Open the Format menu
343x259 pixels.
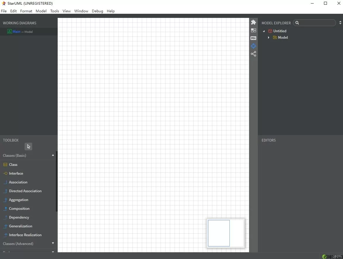pos(26,11)
